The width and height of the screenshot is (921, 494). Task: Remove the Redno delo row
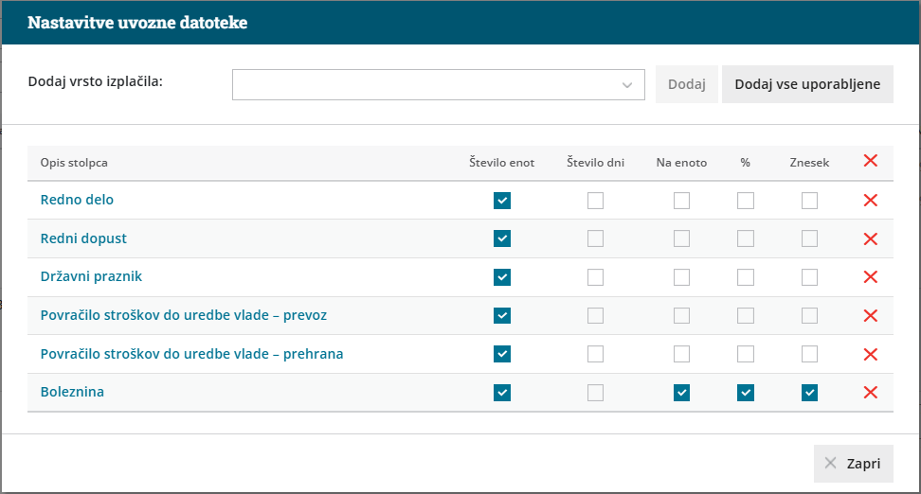coord(871,201)
